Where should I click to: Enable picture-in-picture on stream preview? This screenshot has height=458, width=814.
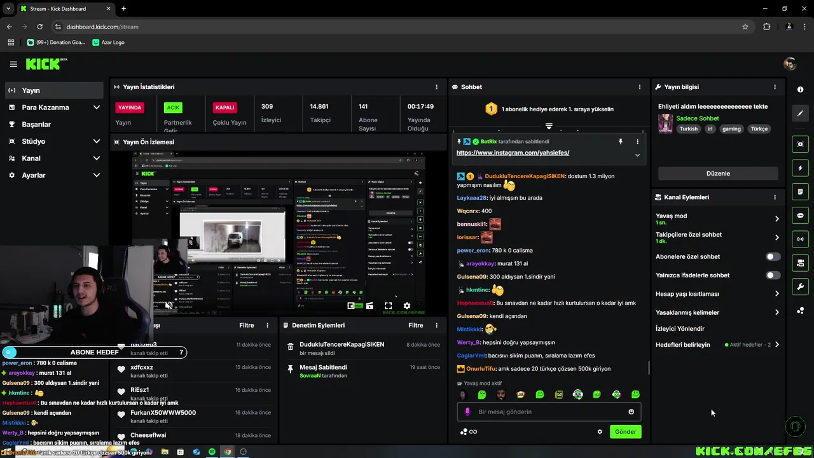[351, 306]
